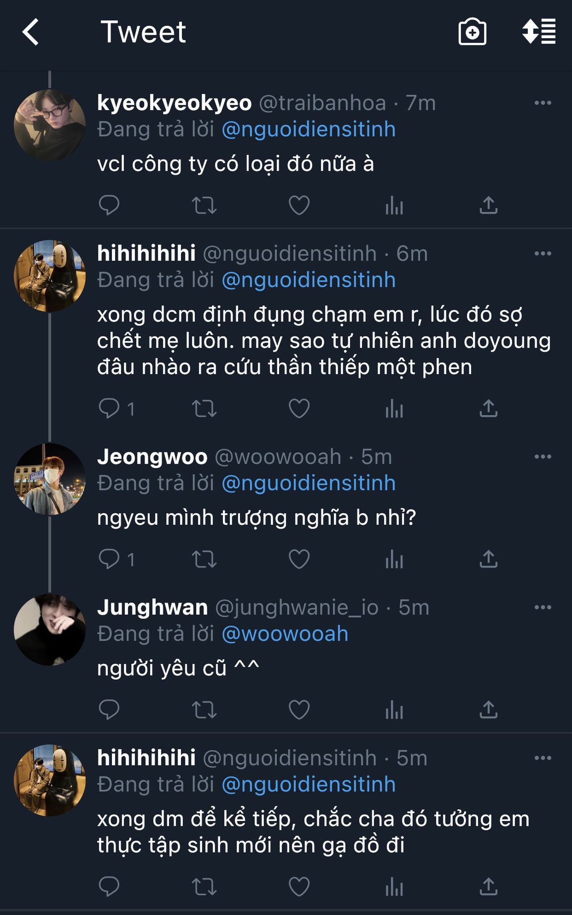Viewport: 572px width, 915px height.
Task: Like kyeokyeokyeo's tweet
Action: coord(299,205)
